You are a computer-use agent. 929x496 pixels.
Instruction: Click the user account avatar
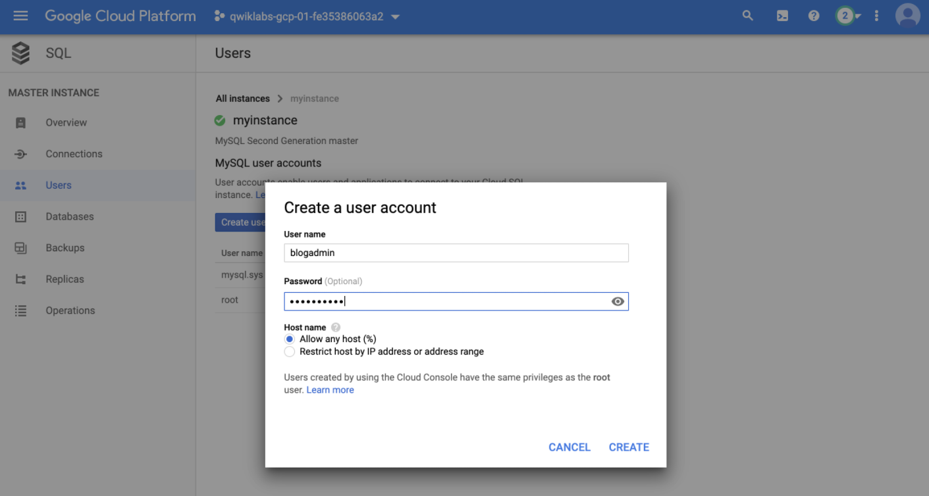click(908, 16)
